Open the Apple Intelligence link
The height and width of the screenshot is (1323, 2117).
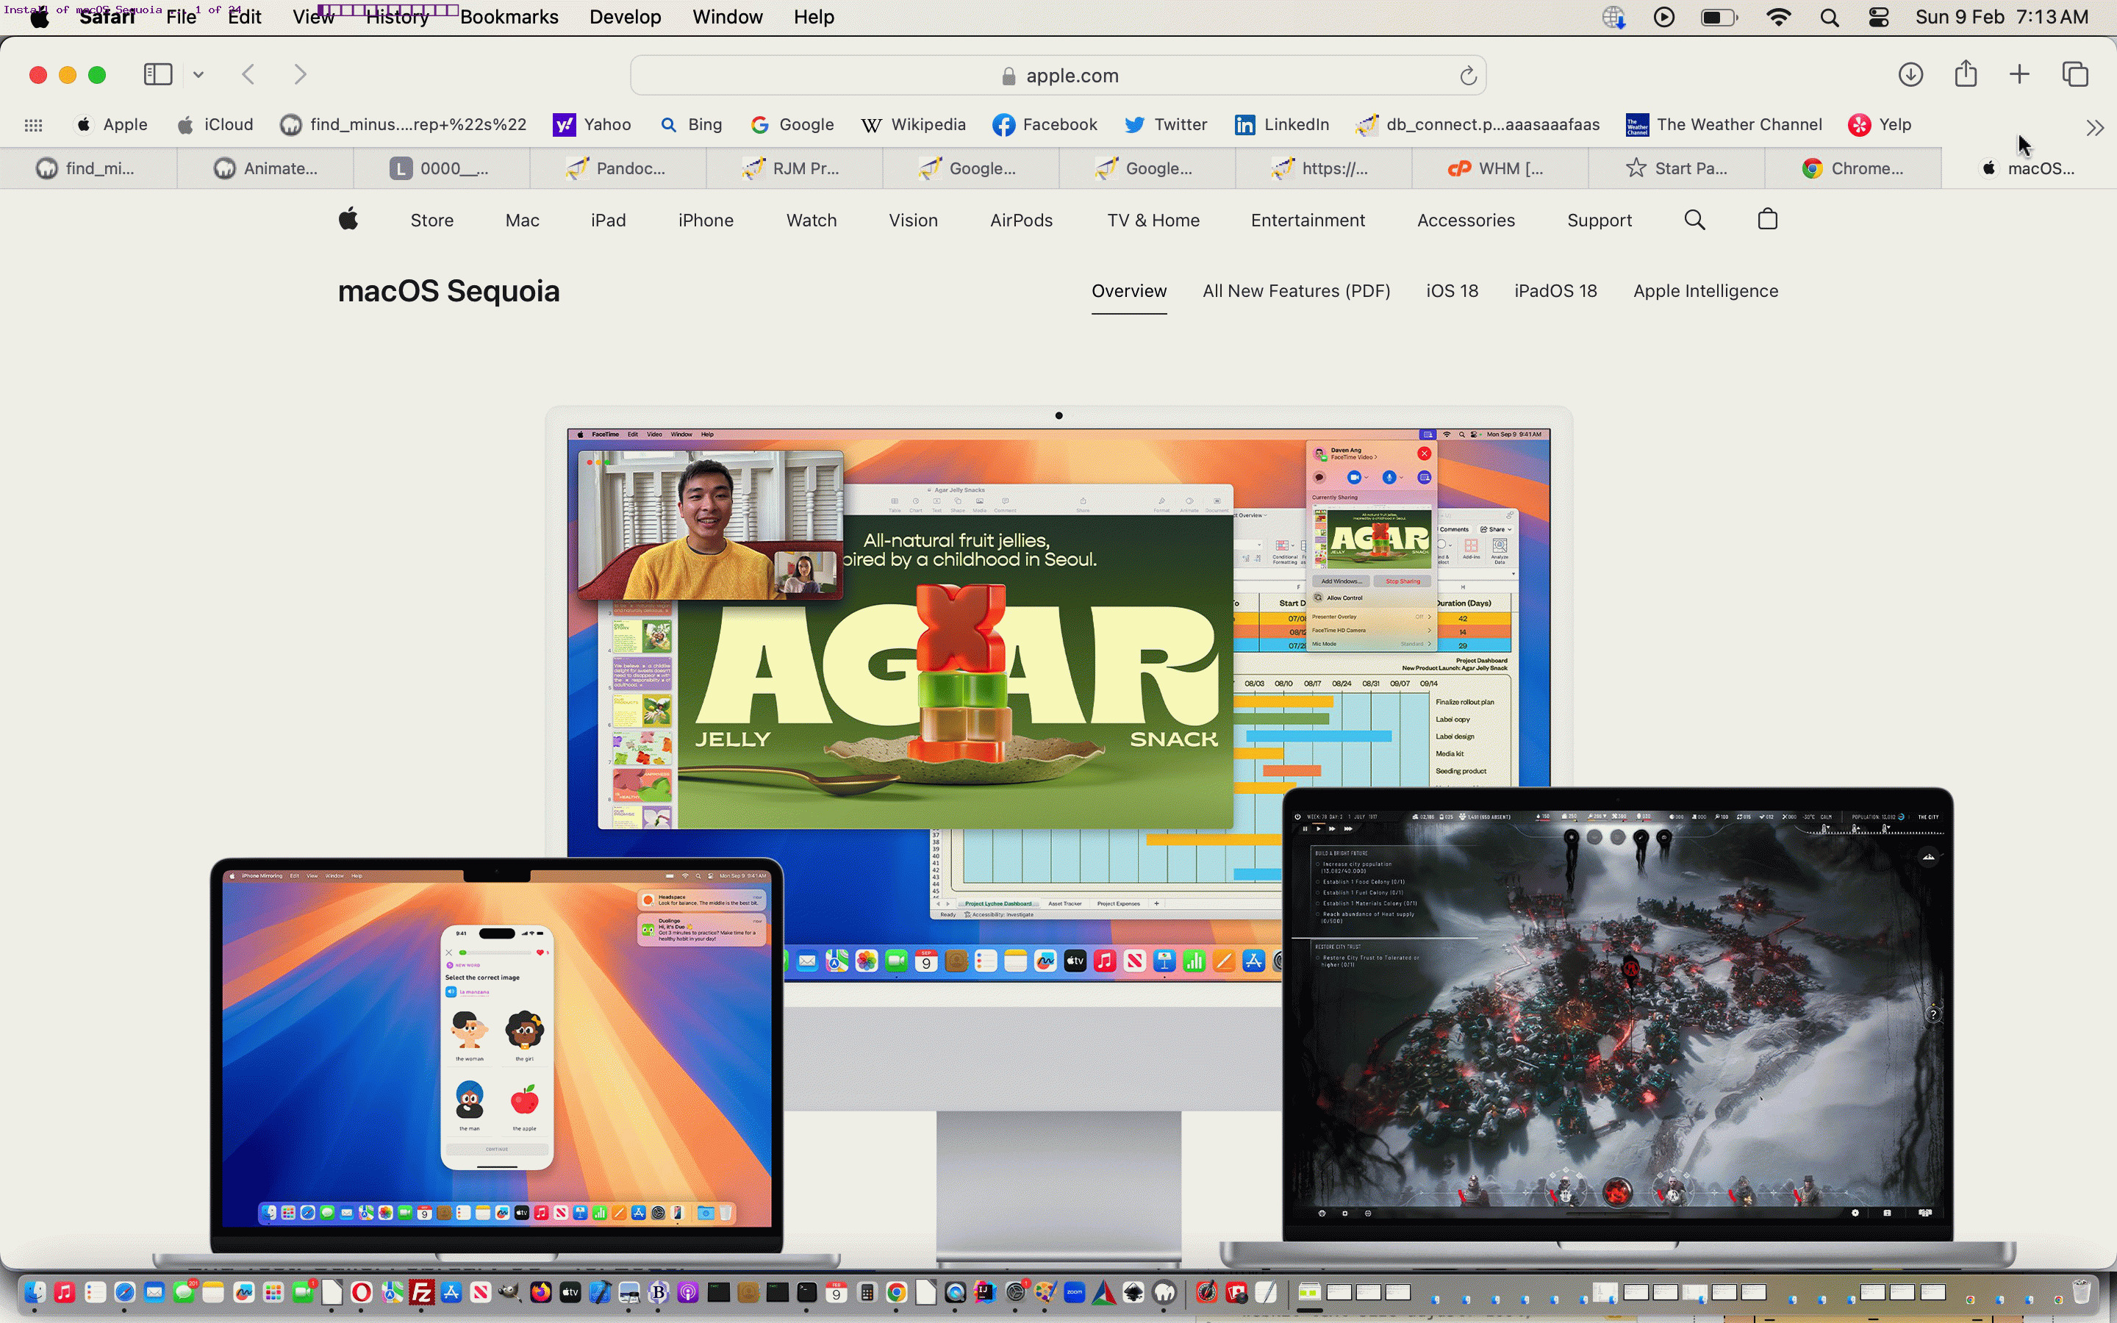1705,291
